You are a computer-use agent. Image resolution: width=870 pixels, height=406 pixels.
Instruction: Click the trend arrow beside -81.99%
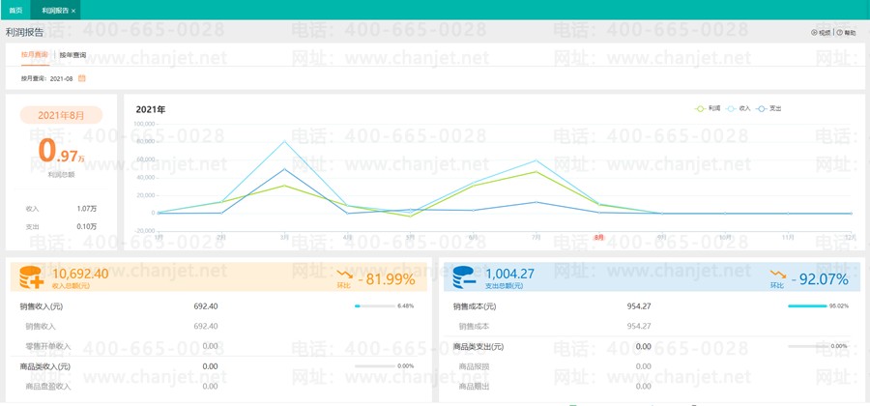pyautogui.click(x=344, y=275)
